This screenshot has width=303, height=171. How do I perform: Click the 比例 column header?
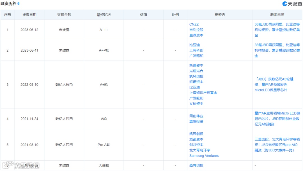(175, 15)
